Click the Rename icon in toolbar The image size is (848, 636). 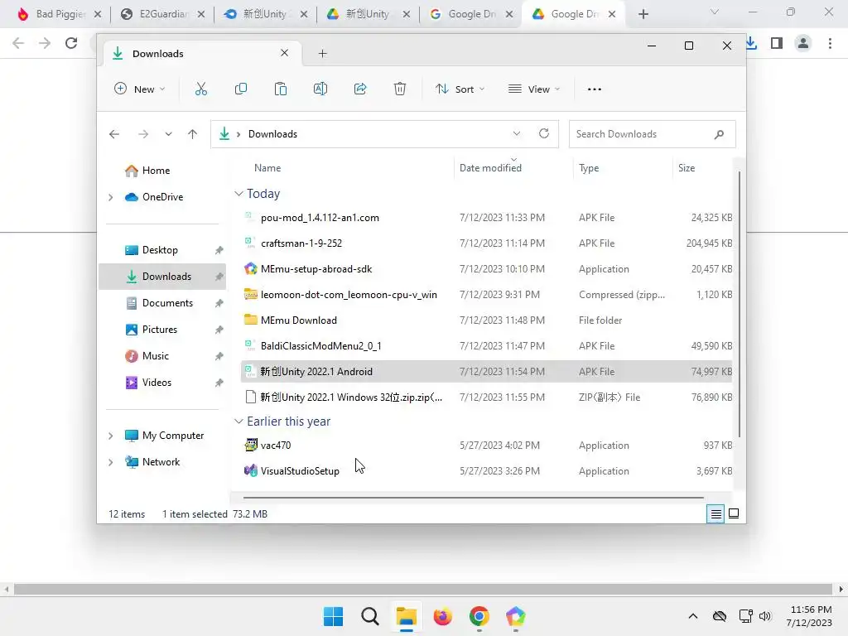tap(320, 89)
